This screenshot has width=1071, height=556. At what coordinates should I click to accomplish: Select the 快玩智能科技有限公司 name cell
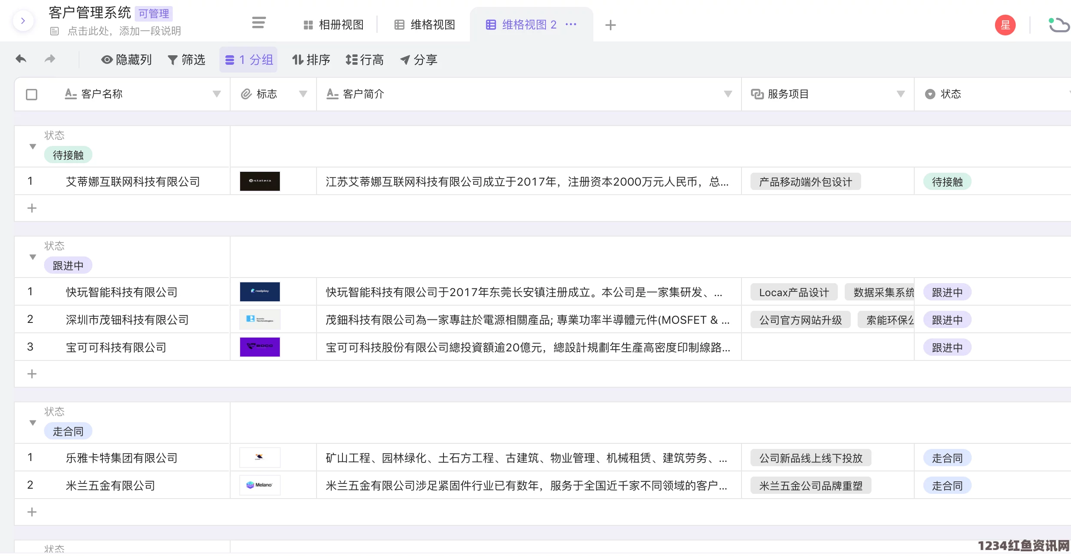(x=122, y=292)
